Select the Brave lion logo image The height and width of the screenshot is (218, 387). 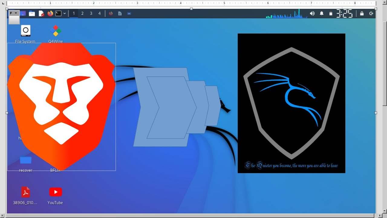tap(61, 107)
